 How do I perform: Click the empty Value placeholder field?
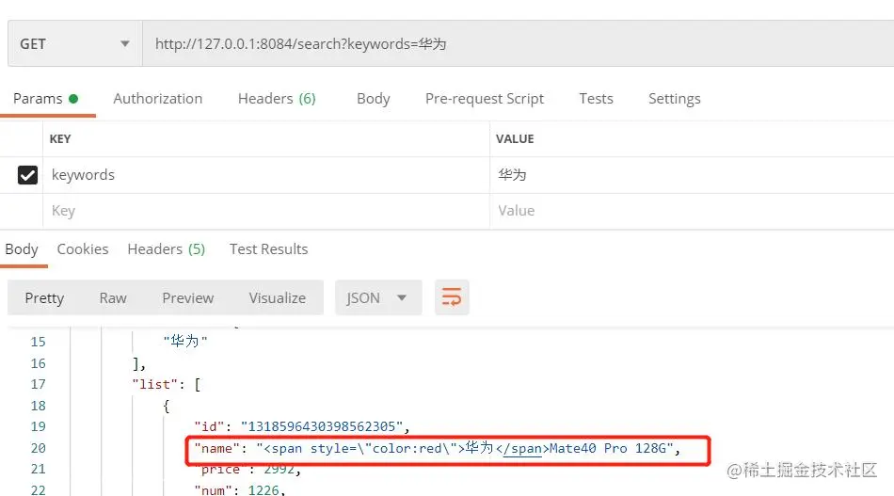tap(692, 211)
